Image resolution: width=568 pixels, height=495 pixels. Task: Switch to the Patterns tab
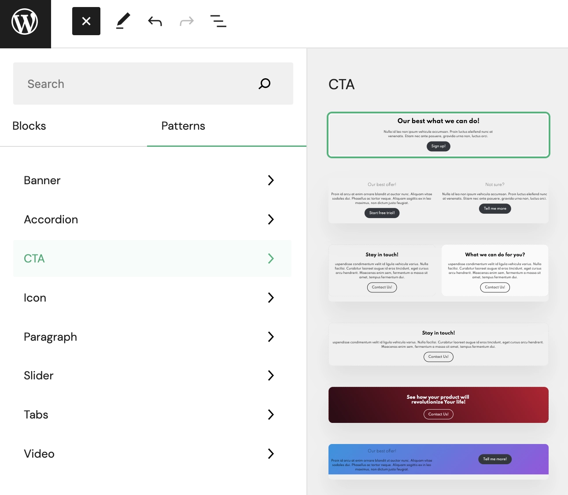pos(183,126)
